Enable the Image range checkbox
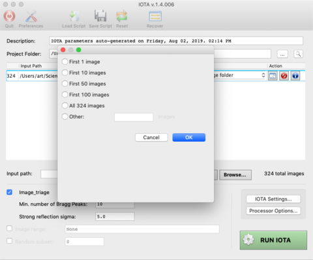313x260 pixels. point(9,229)
